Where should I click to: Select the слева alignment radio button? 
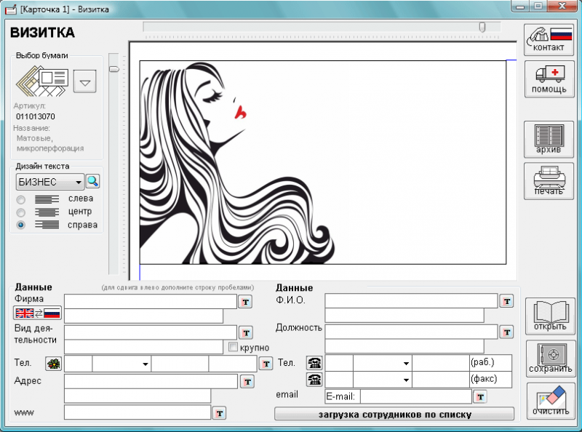21,200
